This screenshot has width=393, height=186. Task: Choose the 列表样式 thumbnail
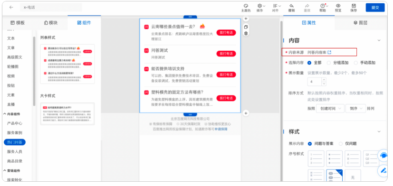(x=67, y=64)
